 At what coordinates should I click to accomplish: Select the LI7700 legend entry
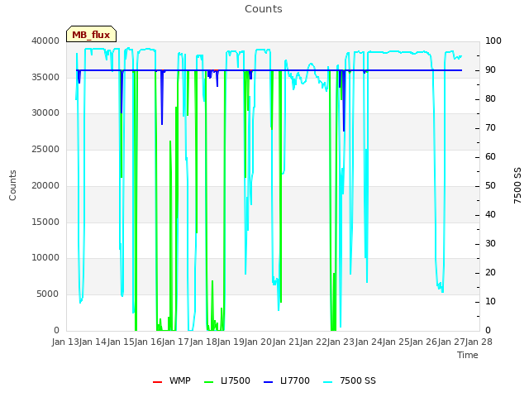click(287, 380)
